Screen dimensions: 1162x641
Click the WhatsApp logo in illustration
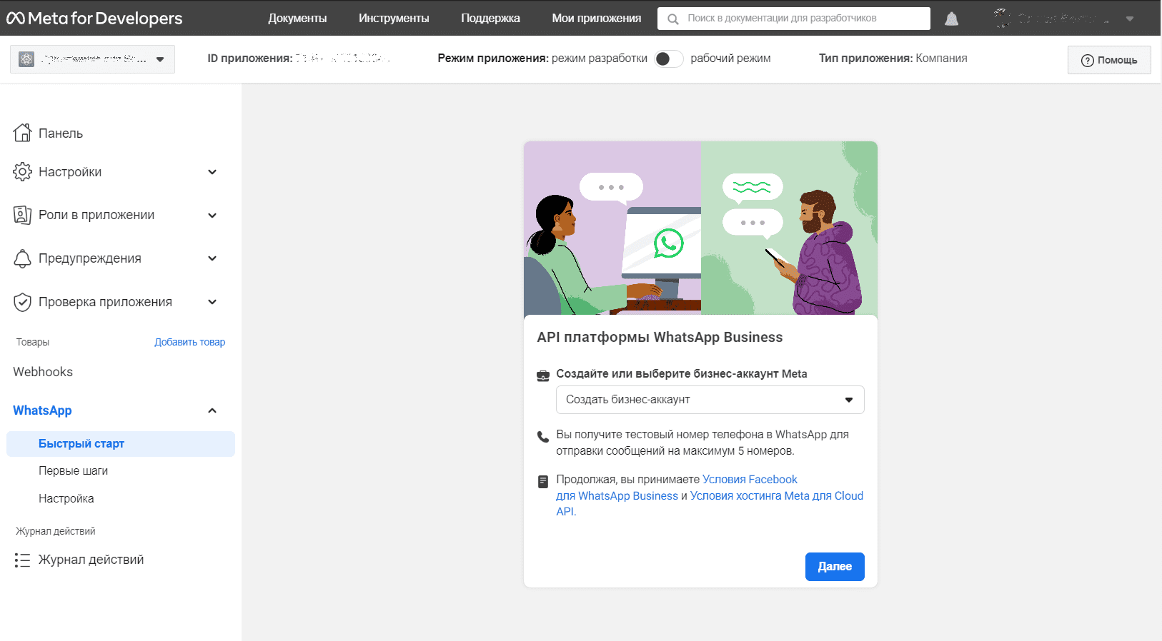tap(669, 243)
